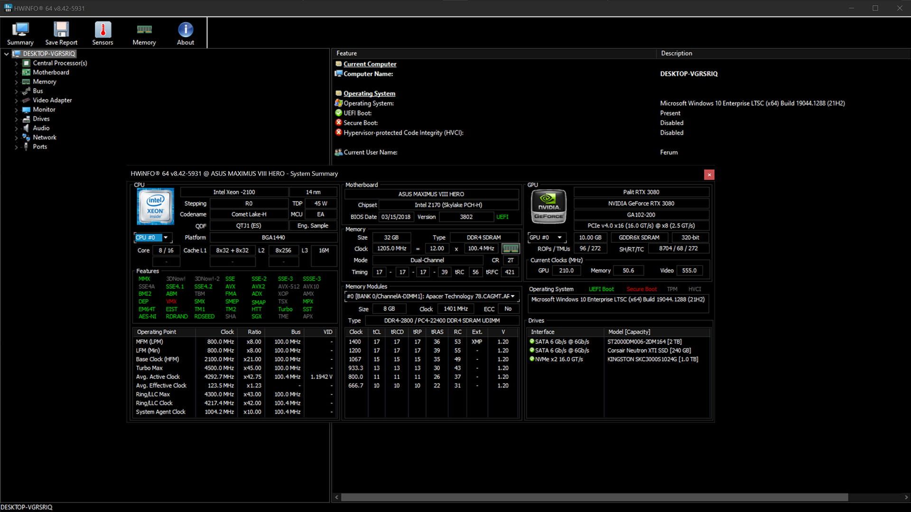Click the green memory module icon
911x512 pixels.
tap(511, 248)
